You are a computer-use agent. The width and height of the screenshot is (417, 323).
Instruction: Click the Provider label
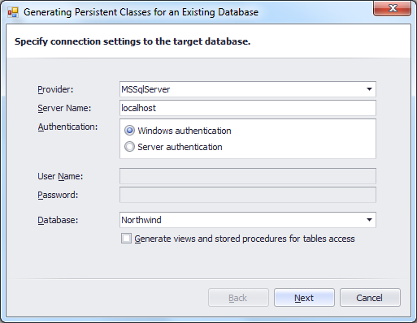55,89
